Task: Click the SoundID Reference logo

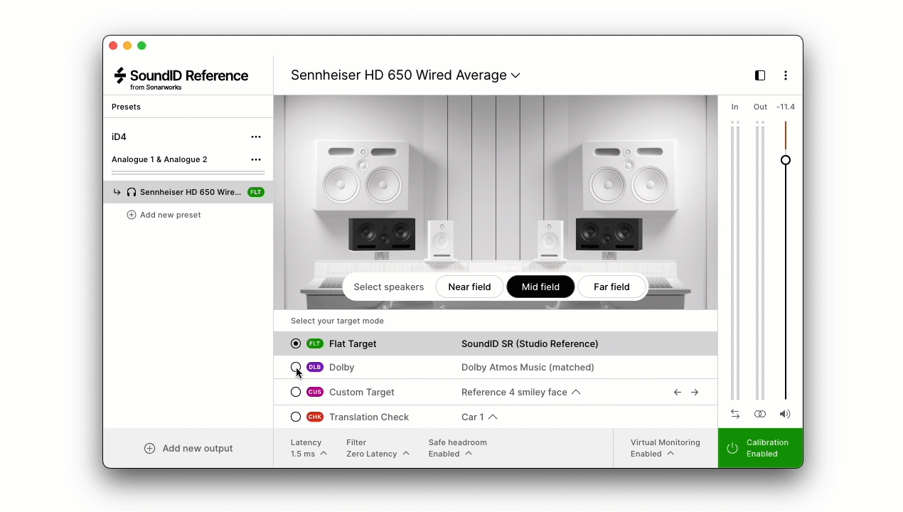Action: [181, 78]
